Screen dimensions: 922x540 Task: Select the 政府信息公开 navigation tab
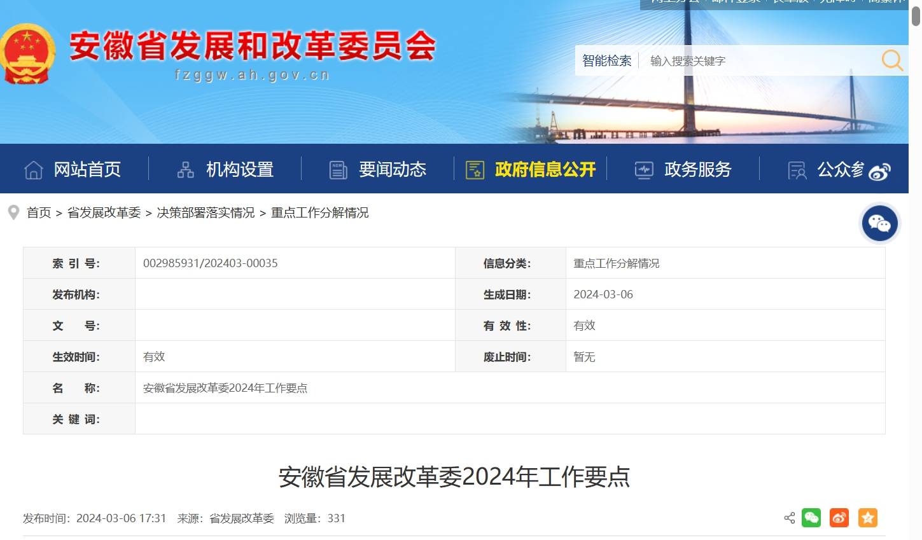(545, 169)
